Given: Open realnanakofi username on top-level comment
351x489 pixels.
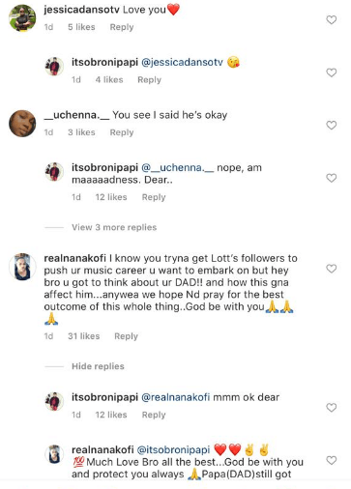Looking at the screenshot, I should point(74,258).
